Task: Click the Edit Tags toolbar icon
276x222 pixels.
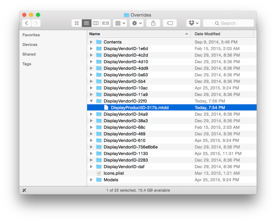Action: click(x=169, y=23)
